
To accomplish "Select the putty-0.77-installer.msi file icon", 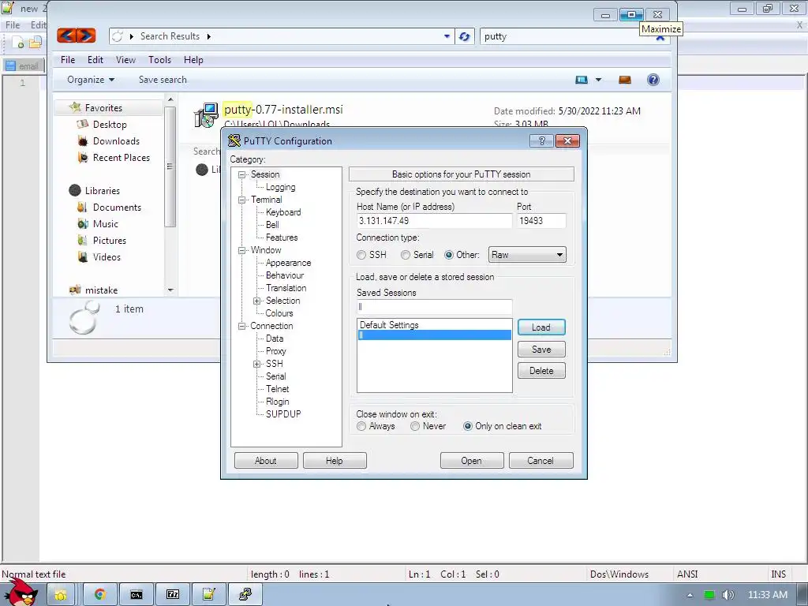I will click(x=206, y=114).
